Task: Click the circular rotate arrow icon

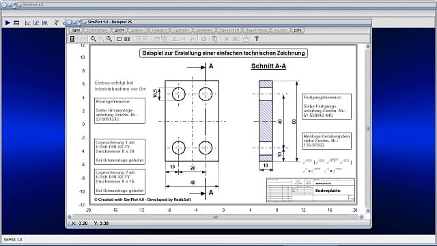Action: coord(203,39)
